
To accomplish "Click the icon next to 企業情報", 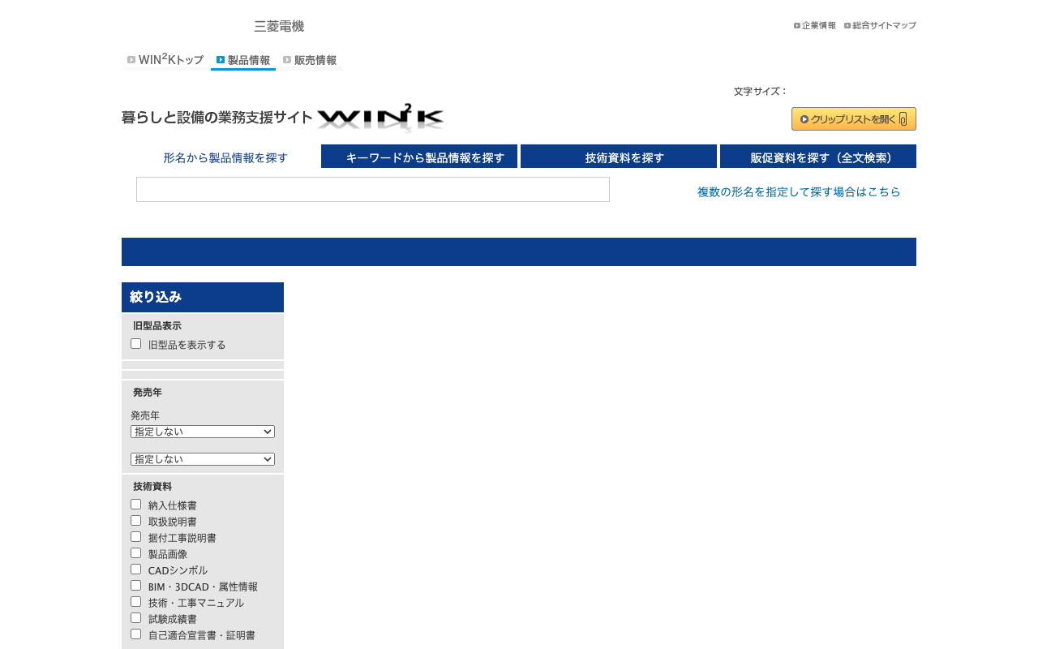I will 796,25.
